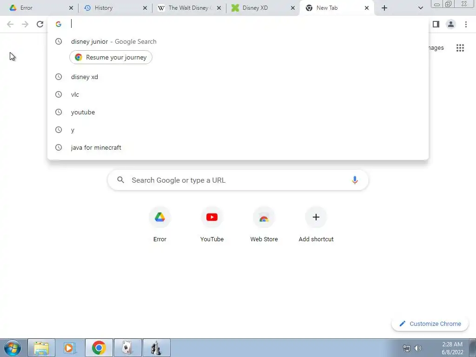Image resolution: width=476 pixels, height=357 pixels.
Task: Select 'java for minecraft' suggestion
Action: (238, 147)
